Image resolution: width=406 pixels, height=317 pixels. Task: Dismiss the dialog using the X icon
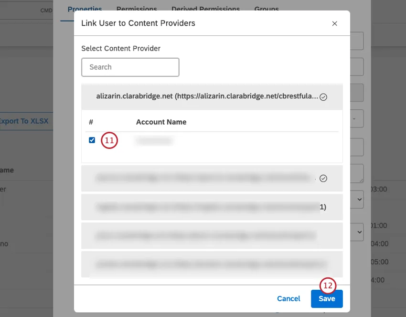(x=335, y=23)
